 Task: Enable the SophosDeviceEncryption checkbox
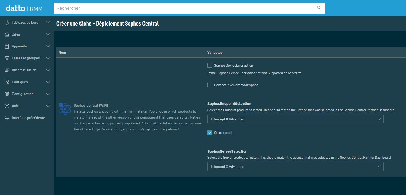pyautogui.click(x=209, y=65)
